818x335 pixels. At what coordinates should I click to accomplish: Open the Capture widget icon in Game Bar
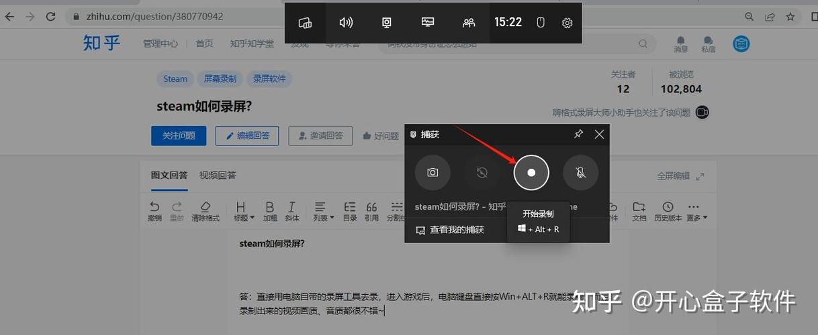(x=387, y=23)
